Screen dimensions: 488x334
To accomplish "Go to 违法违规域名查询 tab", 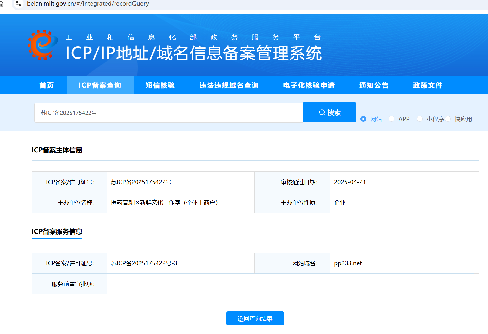I will (229, 85).
